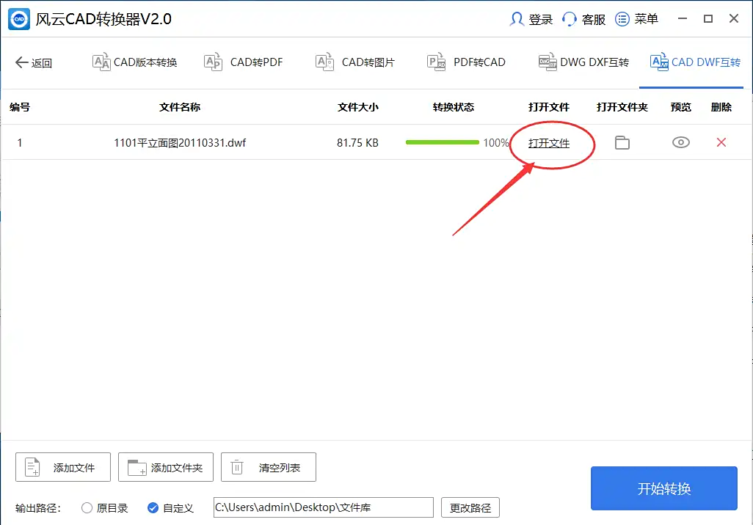Screen dimensions: 753x525
Task: Open the 客服 customer service panel
Action: (x=583, y=19)
